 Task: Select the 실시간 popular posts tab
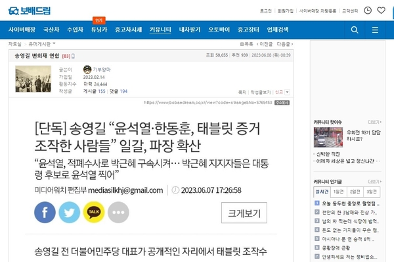click(x=322, y=192)
